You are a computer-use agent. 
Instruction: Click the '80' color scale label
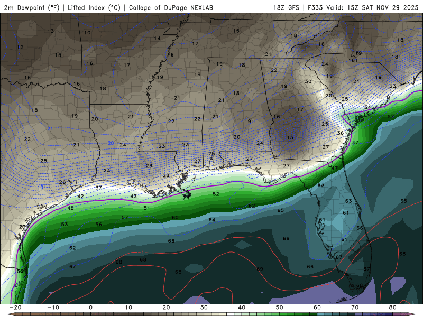(393, 307)
